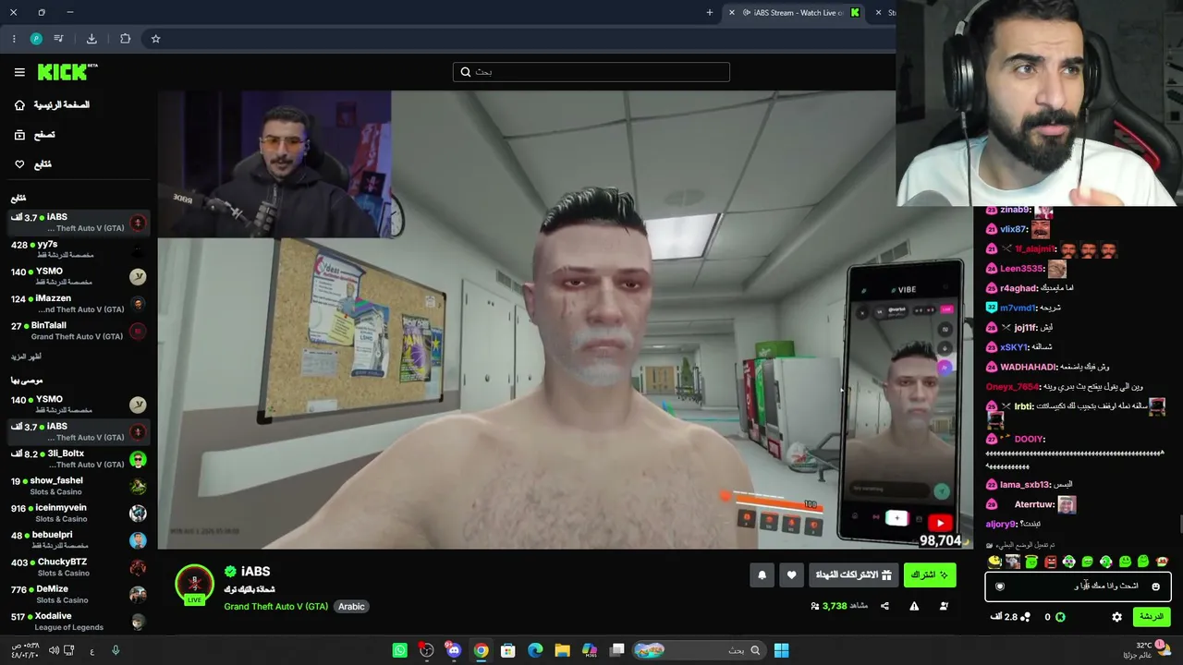Screen dimensions: 1183x665
Task: Open Chrome three-dot menu
Action: pyautogui.click(x=14, y=39)
